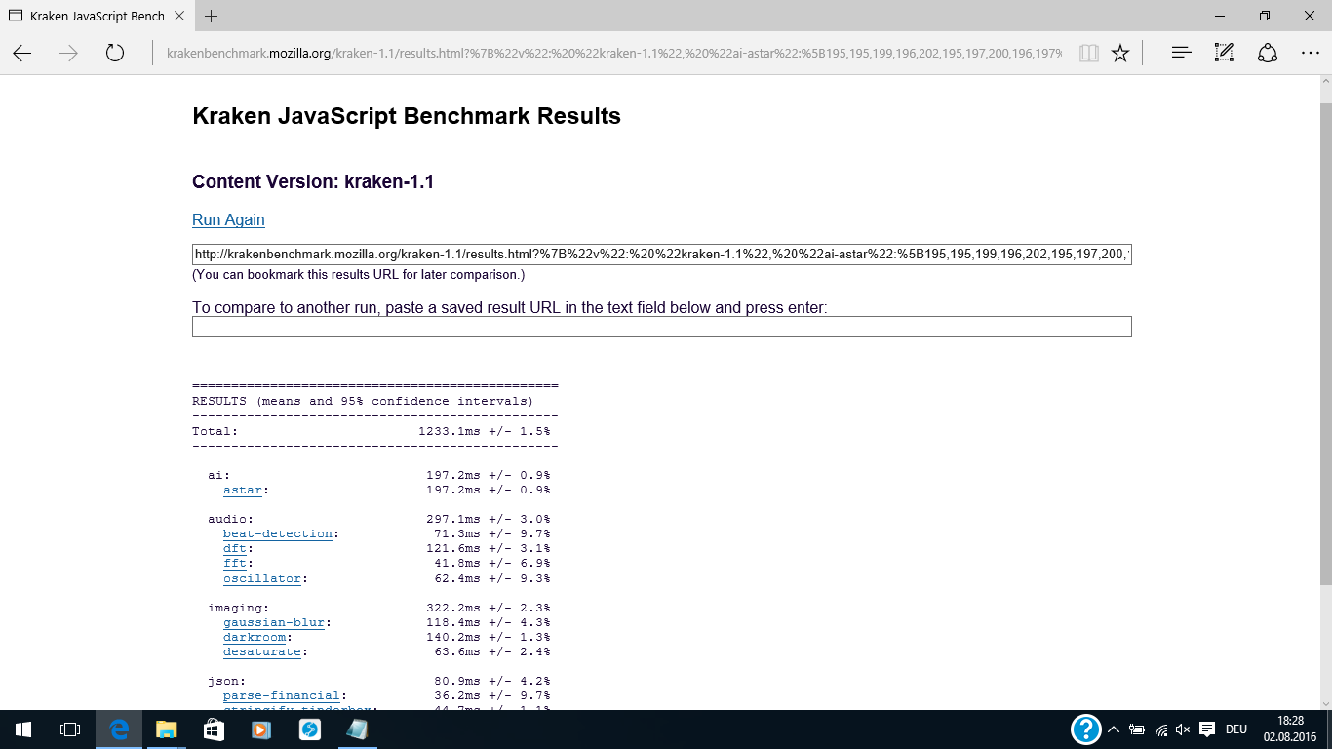Open a new tab with plus button

click(x=212, y=16)
